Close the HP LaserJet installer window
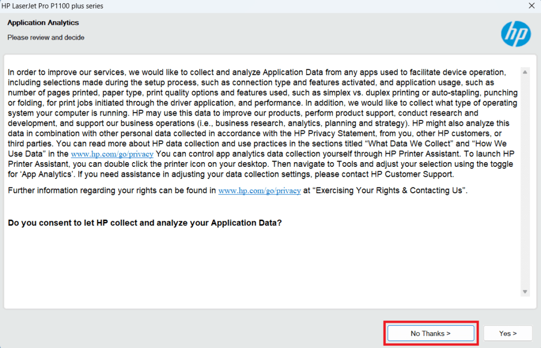This screenshot has width=541, height=348. (530, 6)
